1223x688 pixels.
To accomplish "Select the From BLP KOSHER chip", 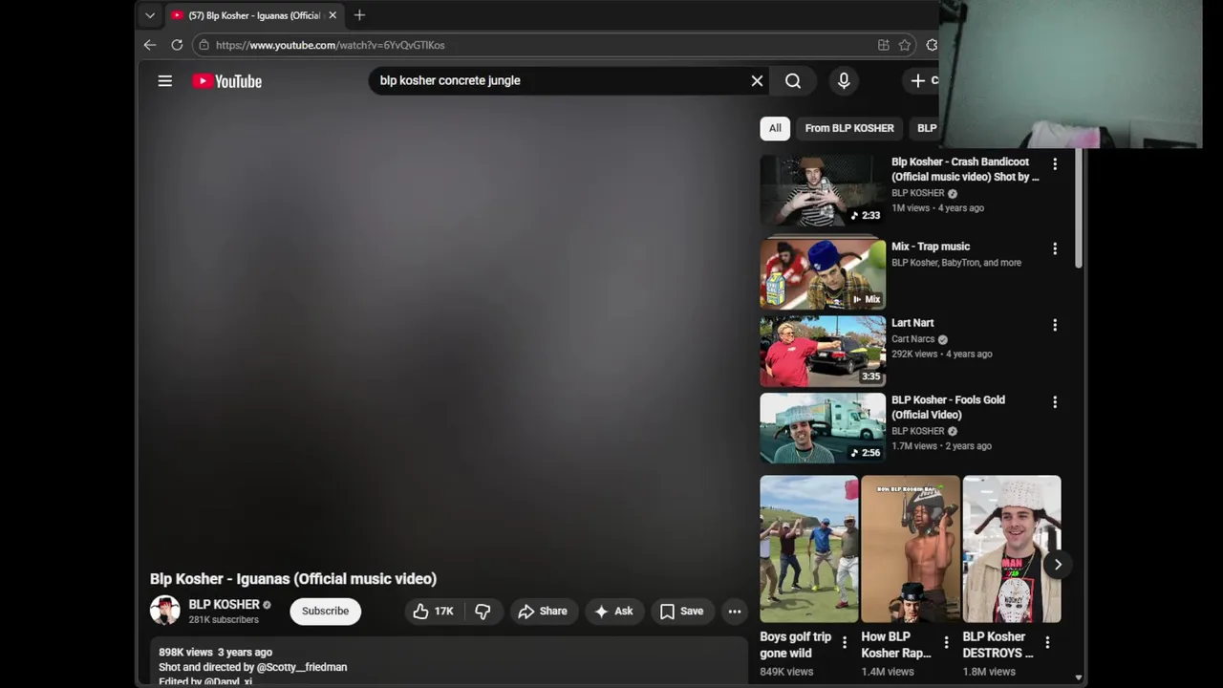I will [x=849, y=128].
